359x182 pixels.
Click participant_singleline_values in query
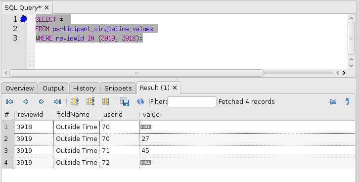[102, 29]
